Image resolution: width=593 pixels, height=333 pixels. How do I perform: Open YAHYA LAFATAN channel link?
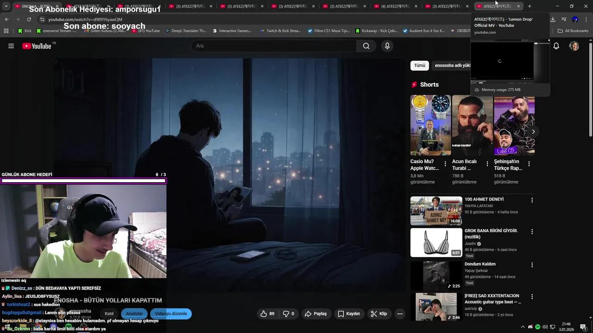click(479, 206)
